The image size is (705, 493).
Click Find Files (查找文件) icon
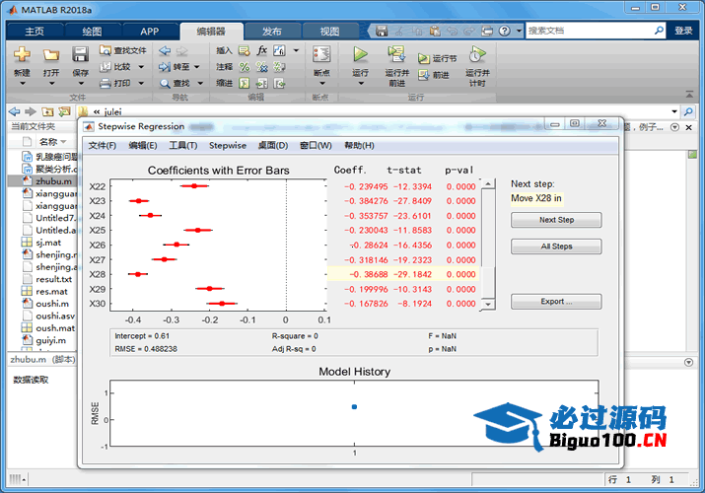pos(105,50)
